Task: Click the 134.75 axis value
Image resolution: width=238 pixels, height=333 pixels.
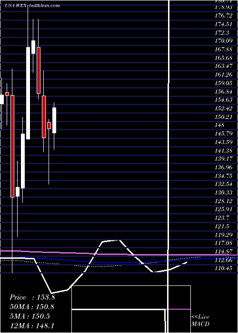Action: pos(223,176)
